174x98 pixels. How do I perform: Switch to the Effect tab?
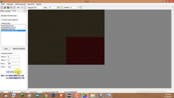(2, 11)
